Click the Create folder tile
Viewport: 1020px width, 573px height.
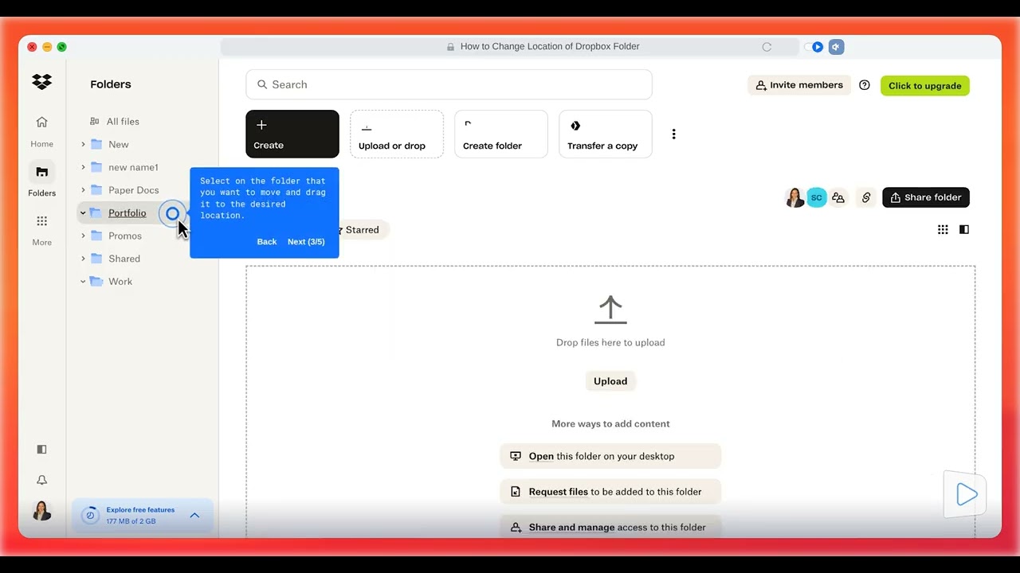501,134
